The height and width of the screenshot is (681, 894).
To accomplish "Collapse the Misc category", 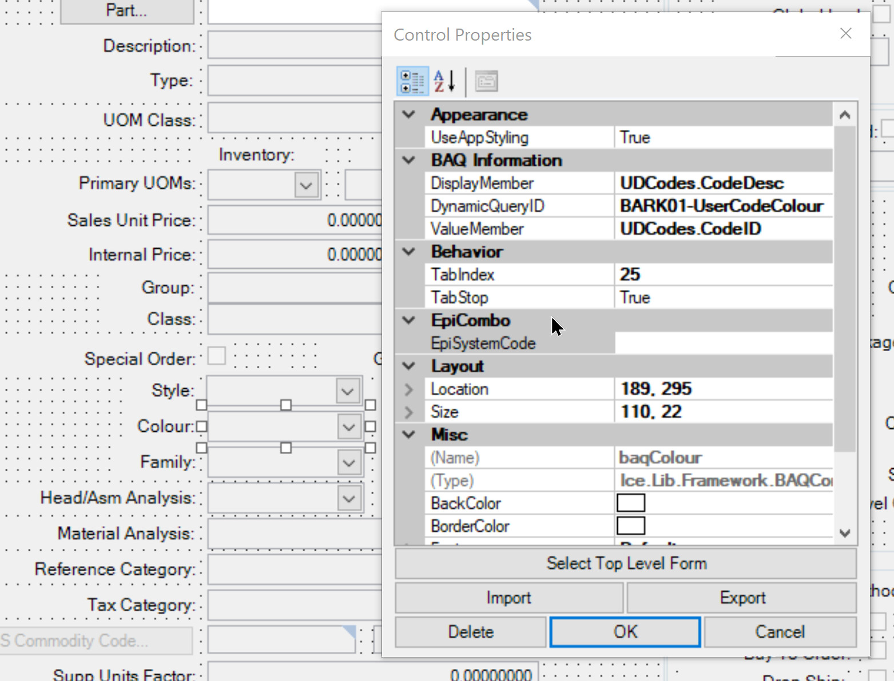I will coord(408,434).
